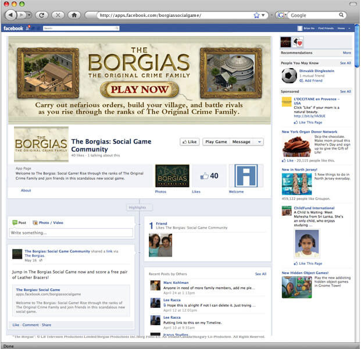Open the Likes tab showing 40
Image resolution: width=361 pixels, height=349 pixels.
(x=209, y=176)
